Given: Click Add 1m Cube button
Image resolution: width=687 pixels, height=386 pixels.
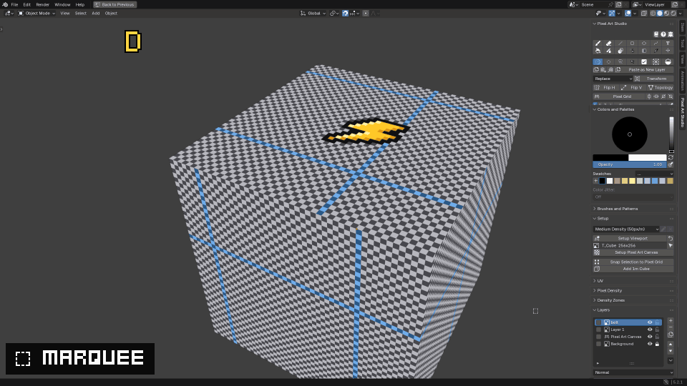Looking at the screenshot, I should [633, 269].
